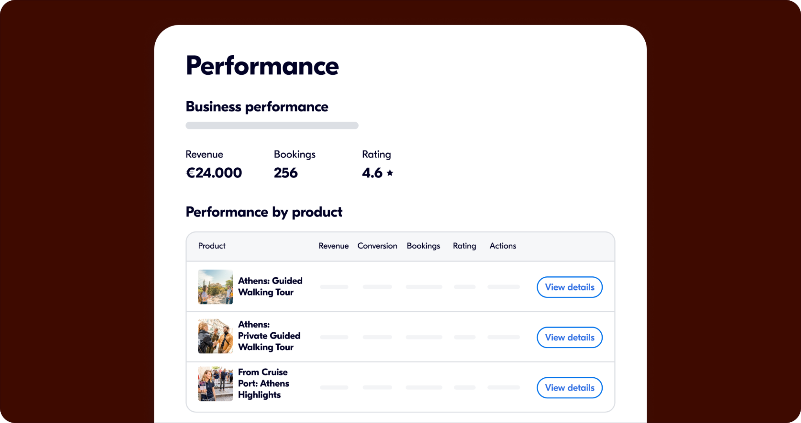This screenshot has width=801, height=423.
Task: Open From Cruise Port Athens Highlights thumbnail
Action: pyautogui.click(x=215, y=384)
